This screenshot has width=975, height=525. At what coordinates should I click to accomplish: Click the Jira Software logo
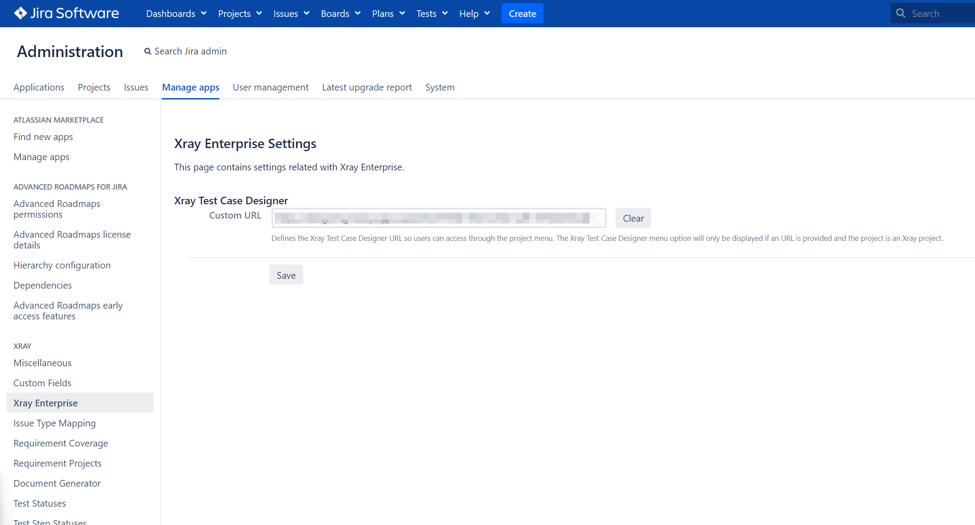tap(67, 13)
